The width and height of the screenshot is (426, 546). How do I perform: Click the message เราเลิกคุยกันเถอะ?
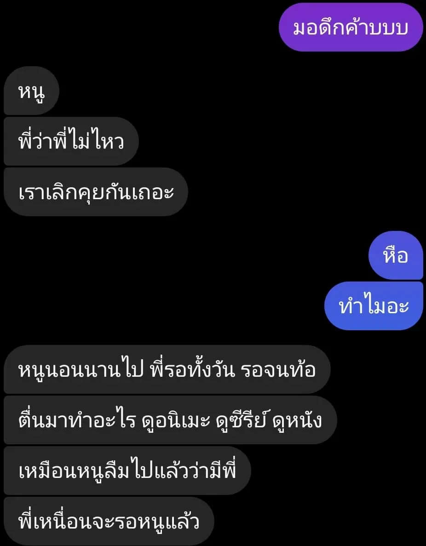96,192
